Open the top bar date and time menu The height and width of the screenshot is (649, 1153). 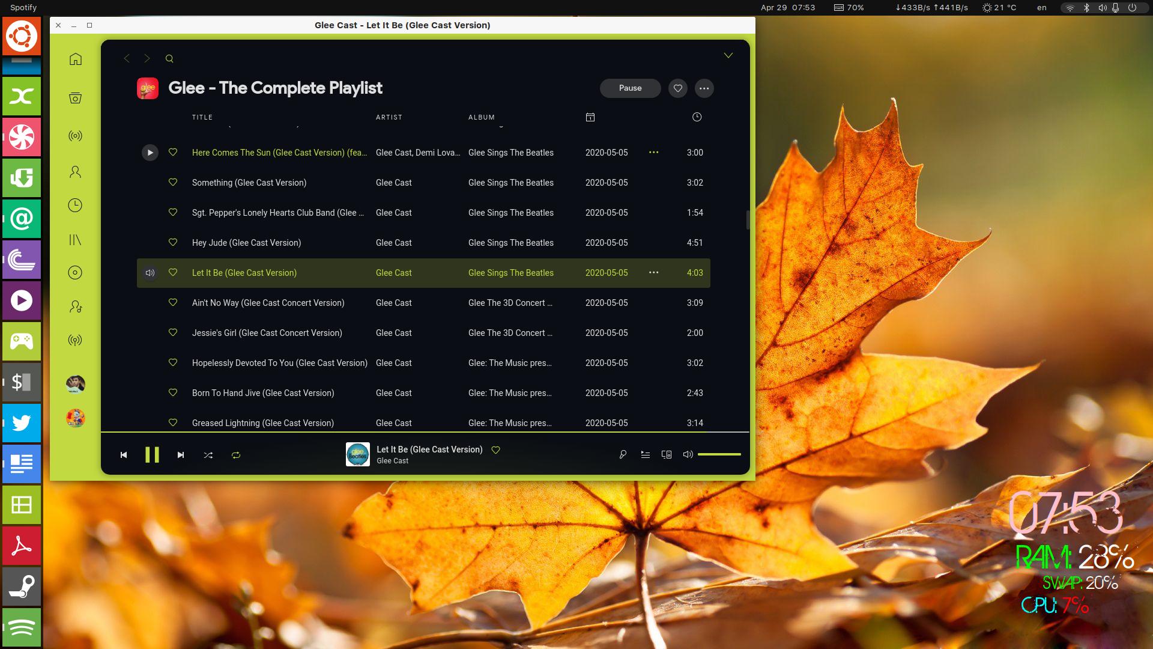pyautogui.click(x=788, y=8)
